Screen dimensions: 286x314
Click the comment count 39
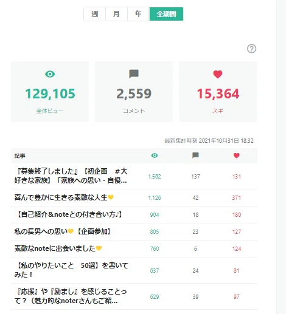click(x=195, y=297)
